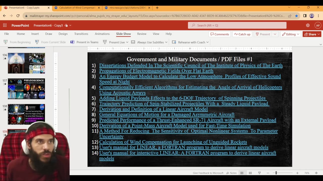The image size is (323, 181).
Task: Switch to the Home tab
Action: tap(21, 34)
